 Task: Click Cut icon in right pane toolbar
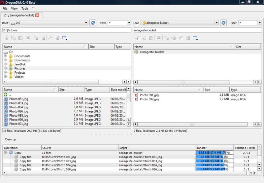[x=137, y=38]
